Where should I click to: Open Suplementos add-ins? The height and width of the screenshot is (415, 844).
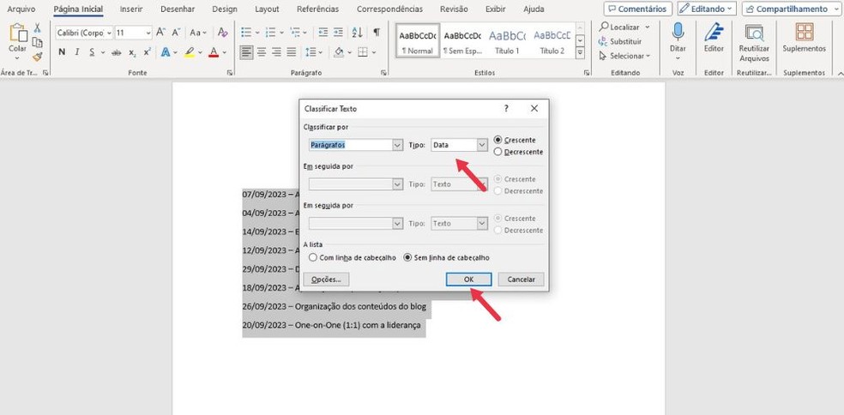click(x=805, y=38)
